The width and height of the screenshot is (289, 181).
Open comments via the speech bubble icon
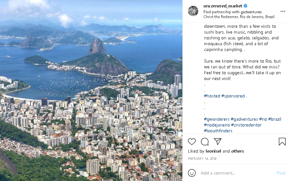pyautogui.click(x=205, y=142)
